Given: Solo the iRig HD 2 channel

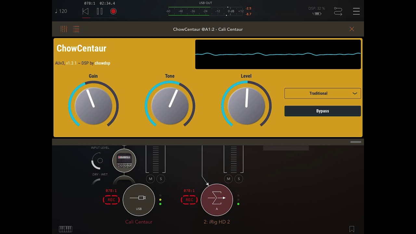Looking at the screenshot, I should 239,179.
